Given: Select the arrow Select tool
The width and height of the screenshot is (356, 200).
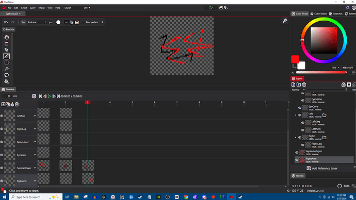Looking at the screenshot, I should (7, 50).
